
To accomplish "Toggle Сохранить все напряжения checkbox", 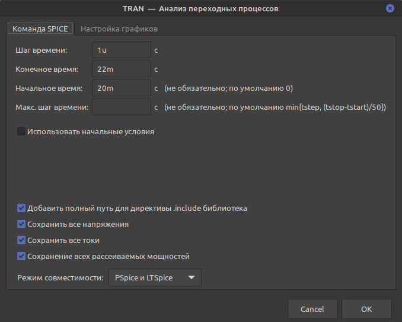I will point(21,225).
